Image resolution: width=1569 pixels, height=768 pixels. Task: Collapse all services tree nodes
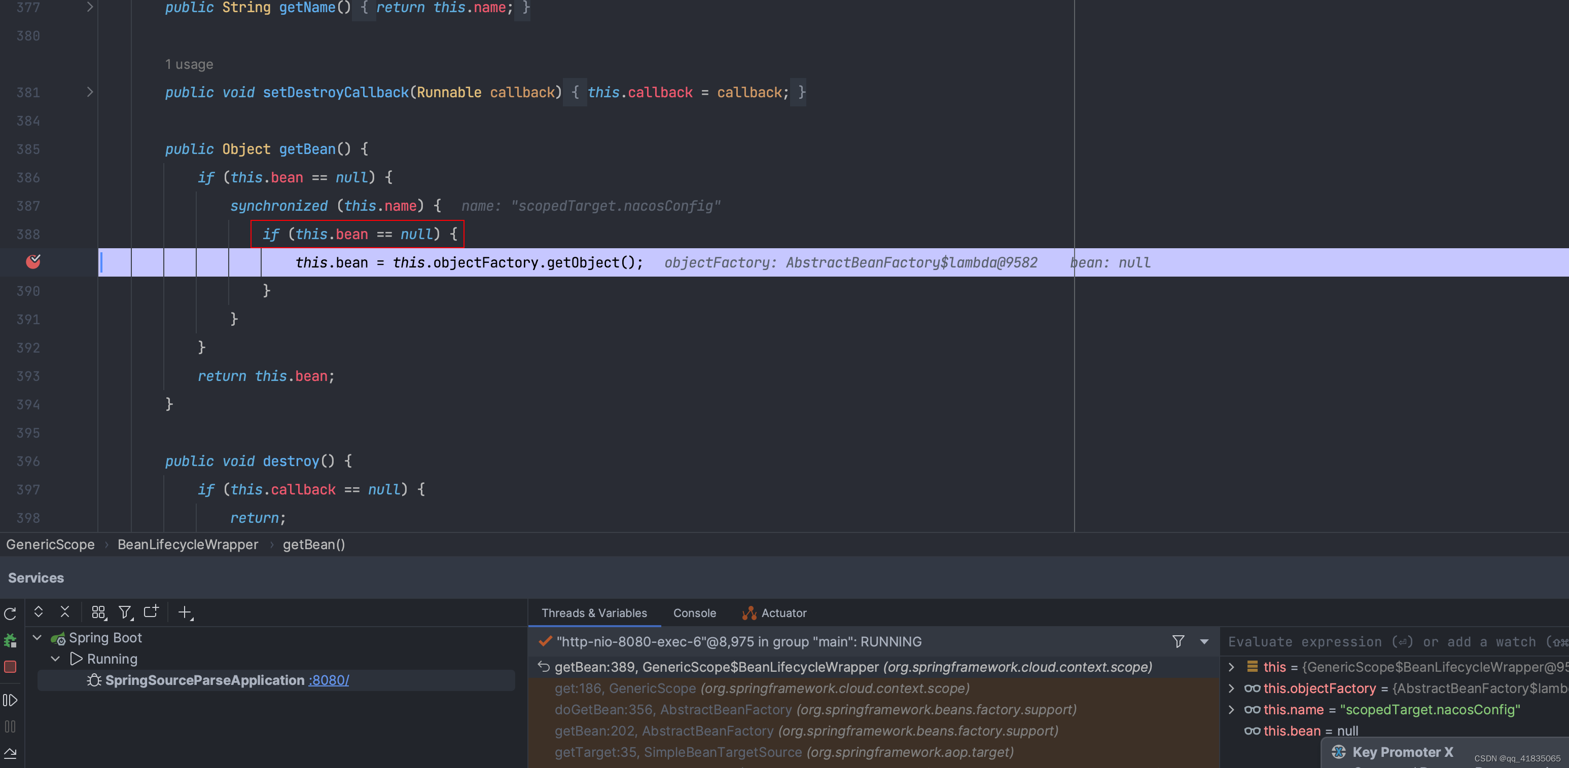65,611
